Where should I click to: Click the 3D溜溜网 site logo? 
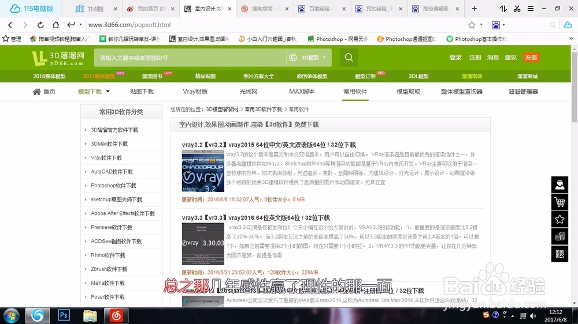point(58,58)
